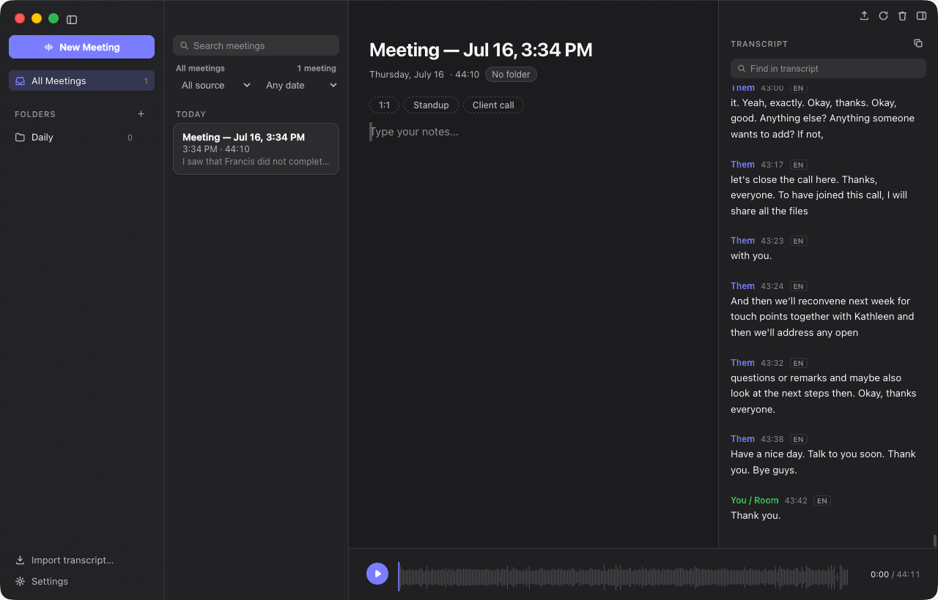Click the download icon by Import transcript

21,560
